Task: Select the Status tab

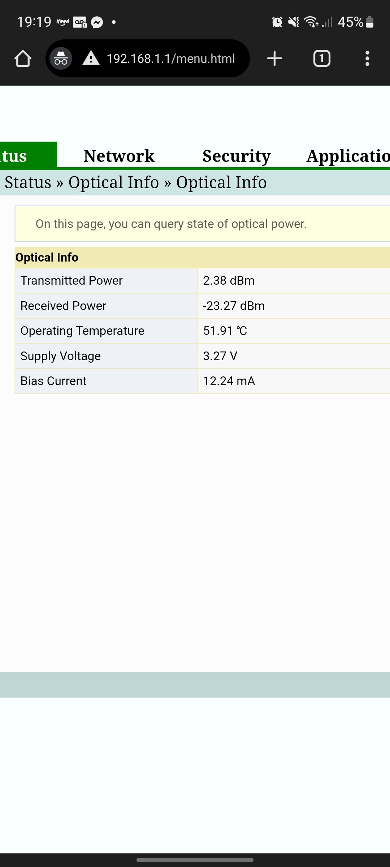Action: click(22, 156)
